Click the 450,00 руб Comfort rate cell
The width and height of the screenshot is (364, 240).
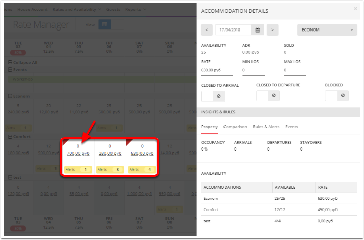(327, 209)
